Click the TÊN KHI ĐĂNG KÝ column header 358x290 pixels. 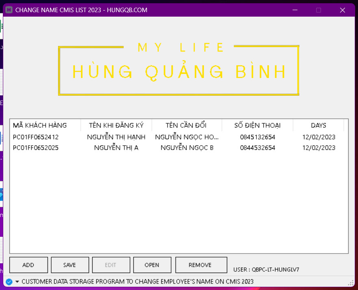(x=116, y=125)
